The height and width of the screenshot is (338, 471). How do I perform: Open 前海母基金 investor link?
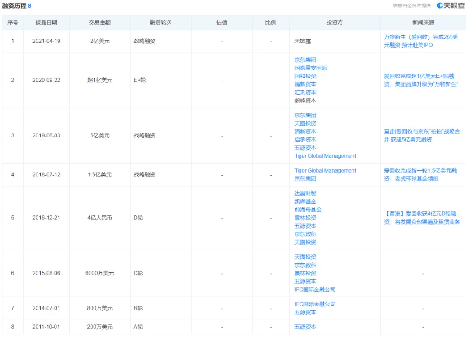(x=308, y=210)
